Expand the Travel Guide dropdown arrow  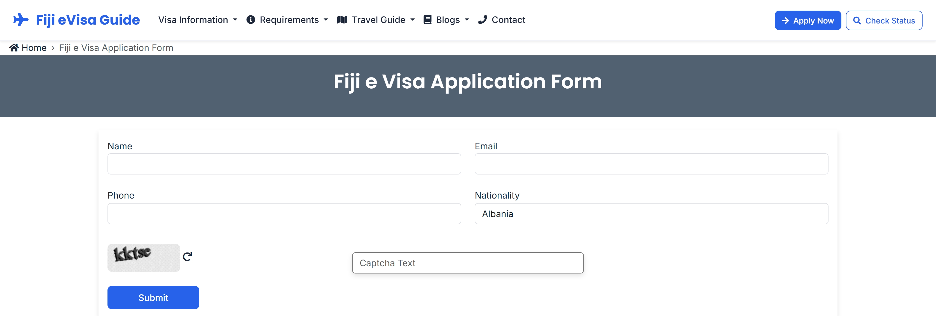tap(412, 20)
